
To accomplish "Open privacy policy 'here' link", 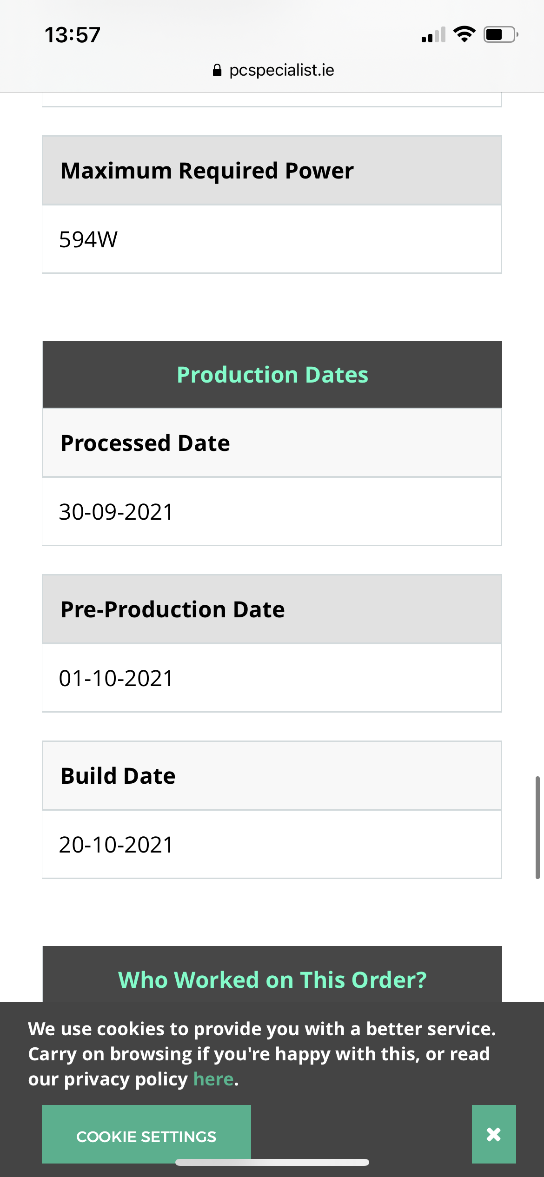I will 213,1079.
